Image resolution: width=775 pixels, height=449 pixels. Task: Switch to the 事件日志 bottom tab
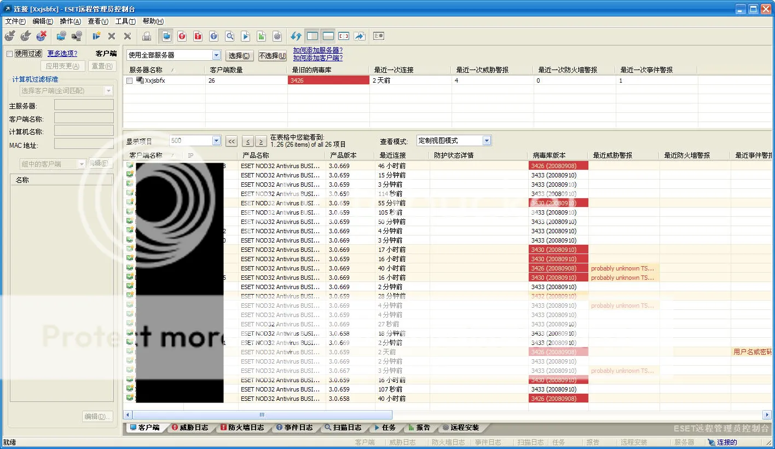point(294,428)
